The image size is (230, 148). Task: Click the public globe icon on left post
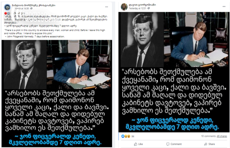[31, 9]
